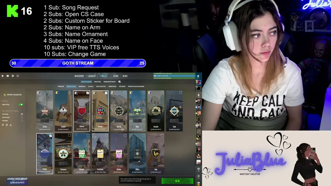Select the Arms Race game mode tab
The image size is (331, 186).
pos(112,87)
